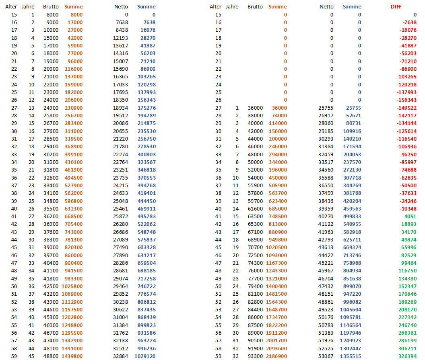Click the Jahre header of right table
Image resolution: width=425 pixels, height=364 pixels.
pyautogui.click(x=232, y=7)
